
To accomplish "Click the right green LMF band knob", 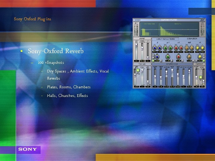I will coord(171,48).
